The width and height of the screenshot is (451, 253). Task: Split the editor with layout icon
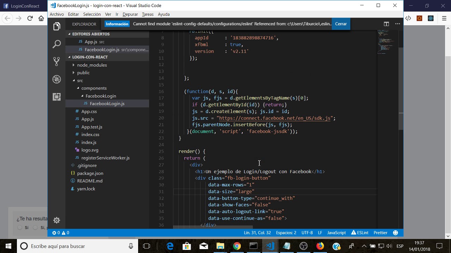pos(387,24)
